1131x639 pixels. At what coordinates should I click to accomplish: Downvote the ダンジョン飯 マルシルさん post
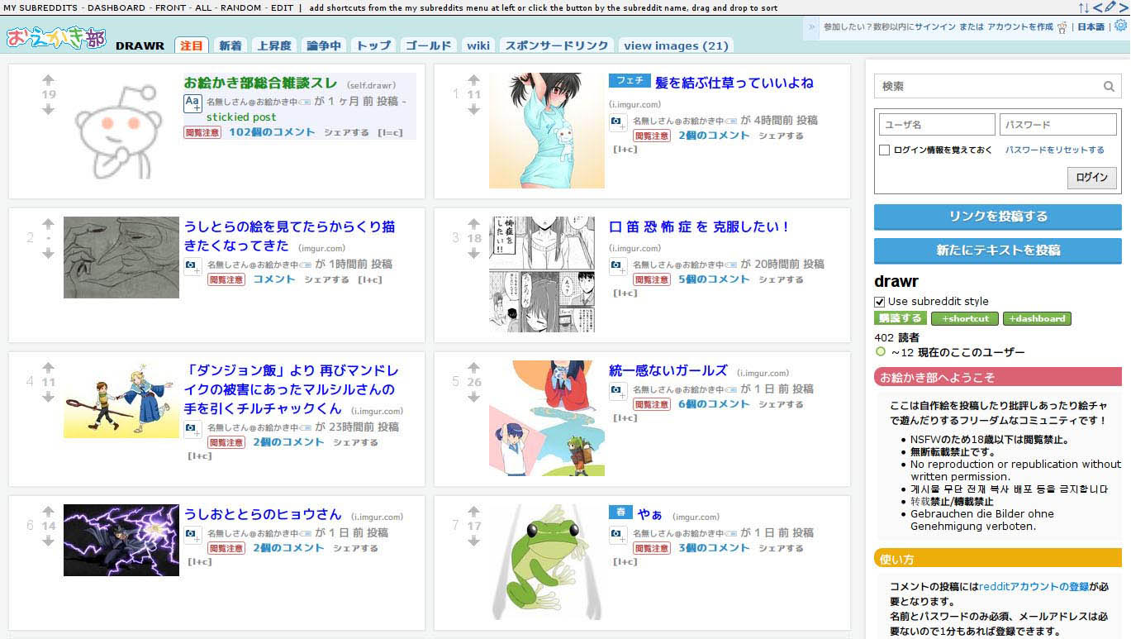[x=48, y=398]
